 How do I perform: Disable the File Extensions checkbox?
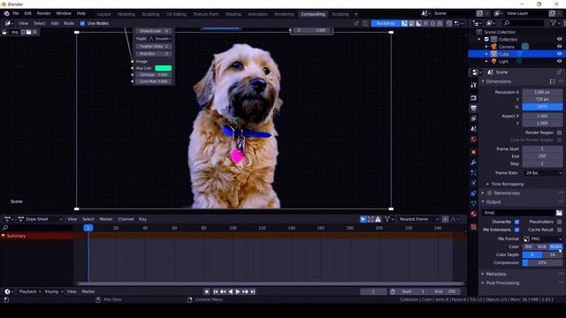[x=516, y=230]
